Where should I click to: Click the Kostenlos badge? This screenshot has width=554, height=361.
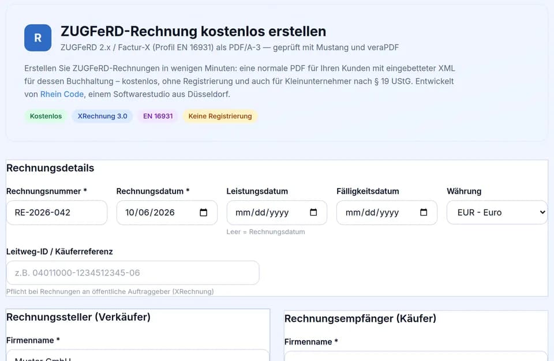[46, 116]
